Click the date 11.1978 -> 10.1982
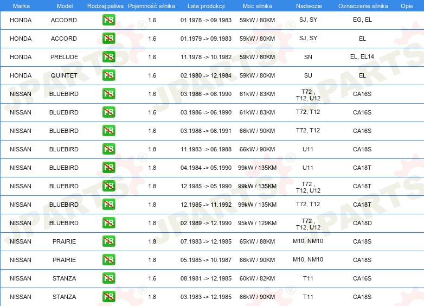 (206, 57)
